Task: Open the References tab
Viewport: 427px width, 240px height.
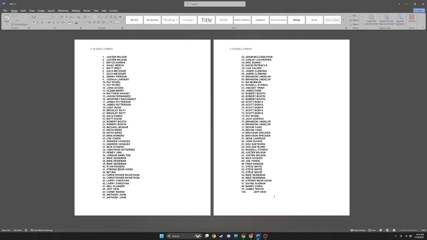Action: [63, 11]
